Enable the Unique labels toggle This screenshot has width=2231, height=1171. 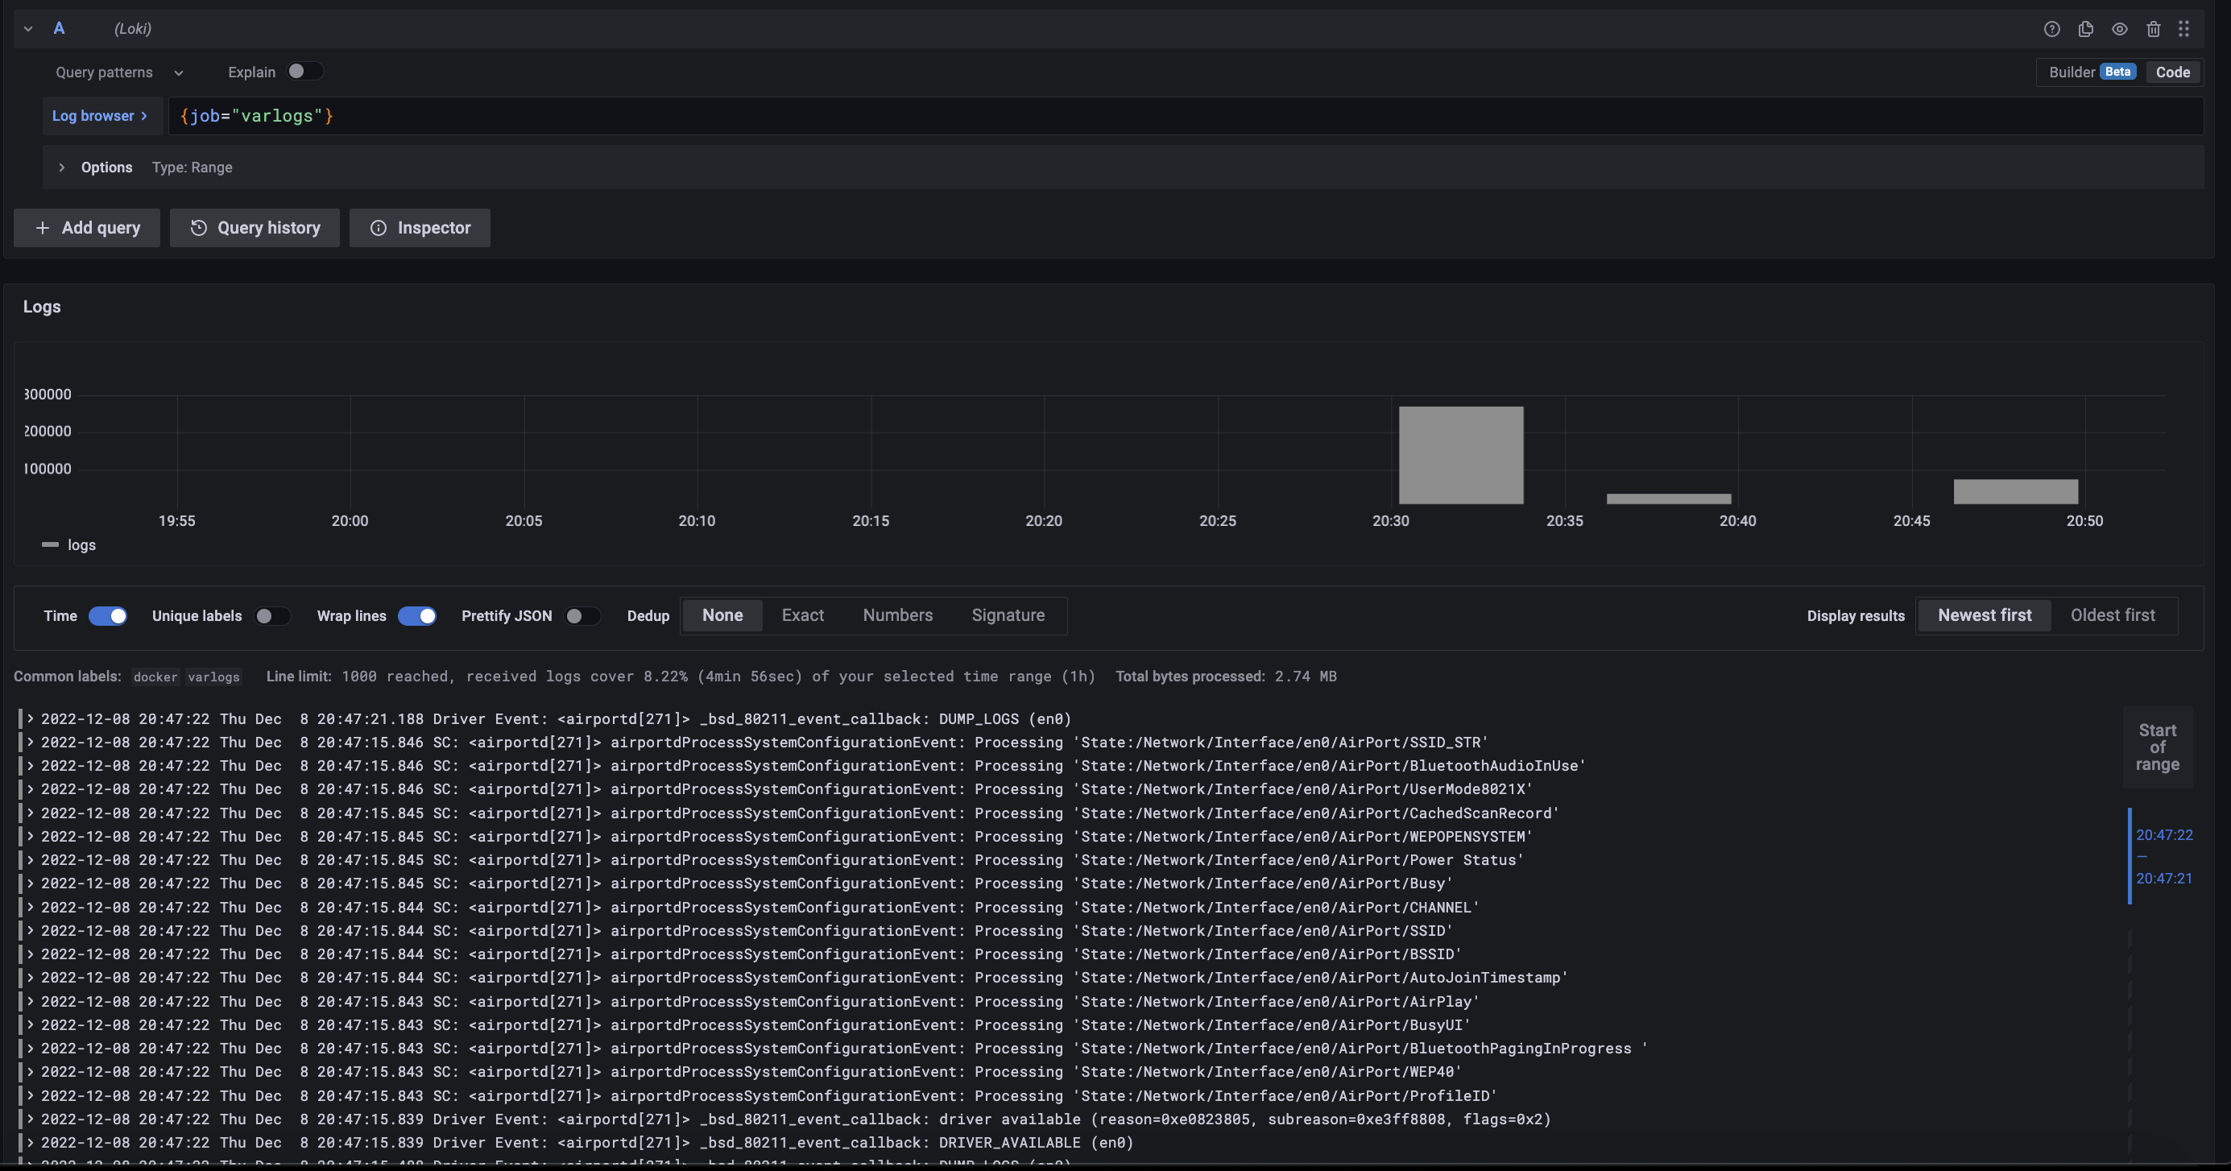(x=272, y=616)
